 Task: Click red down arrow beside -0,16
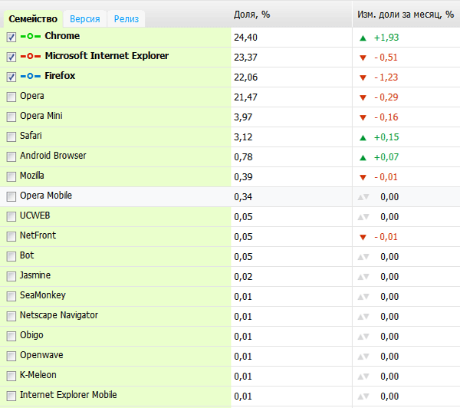tap(363, 117)
